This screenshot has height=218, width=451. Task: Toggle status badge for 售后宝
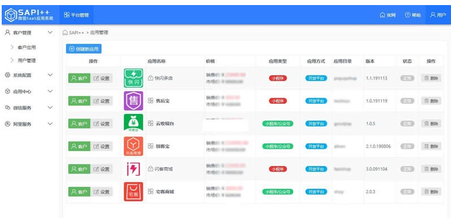407,101
